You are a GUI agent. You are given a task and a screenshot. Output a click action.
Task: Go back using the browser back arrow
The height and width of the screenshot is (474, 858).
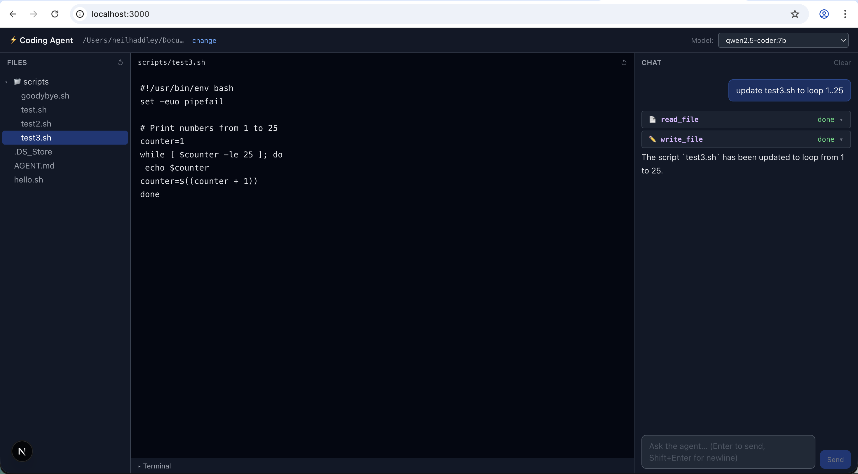pyautogui.click(x=13, y=14)
